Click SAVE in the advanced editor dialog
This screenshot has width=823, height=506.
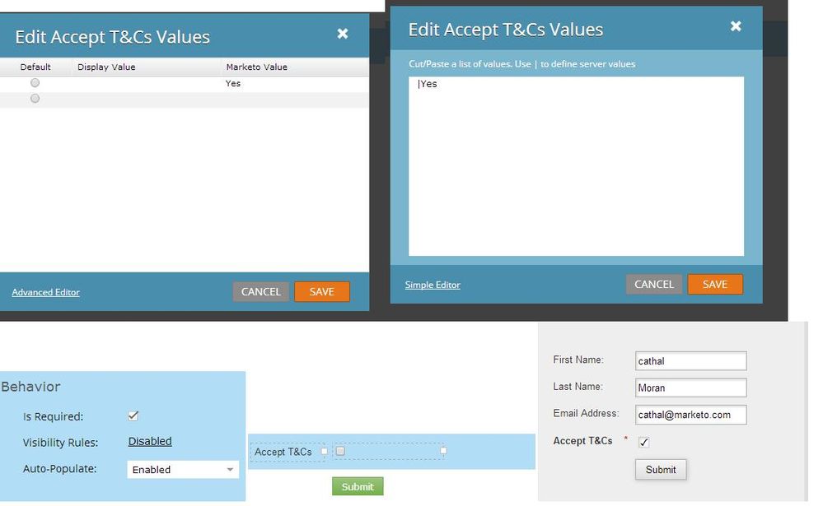point(715,284)
